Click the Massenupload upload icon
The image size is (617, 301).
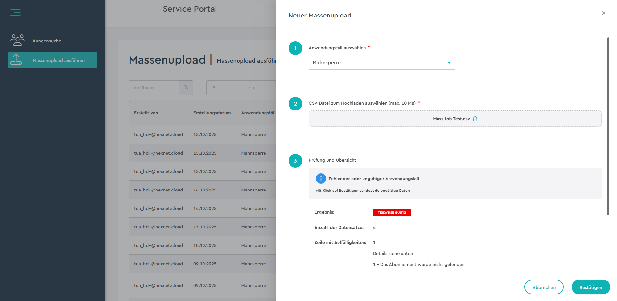16,60
